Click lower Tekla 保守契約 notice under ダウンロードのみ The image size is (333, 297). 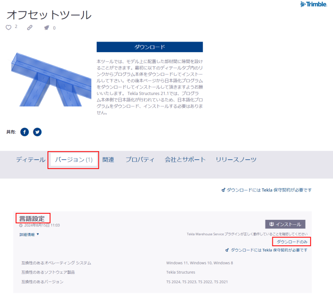tap(266, 250)
